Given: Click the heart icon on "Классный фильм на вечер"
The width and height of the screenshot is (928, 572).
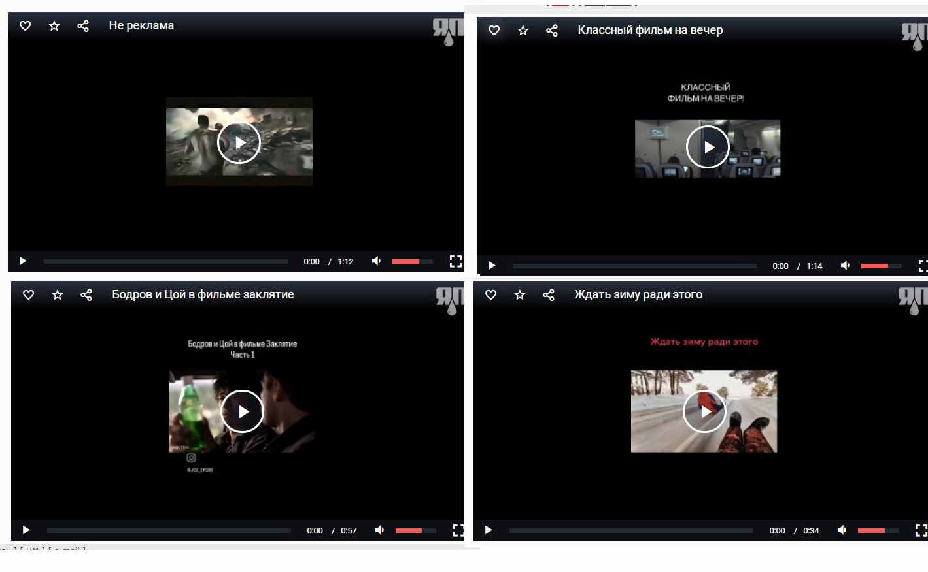Looking at the screenshot, I should [494, 30].
